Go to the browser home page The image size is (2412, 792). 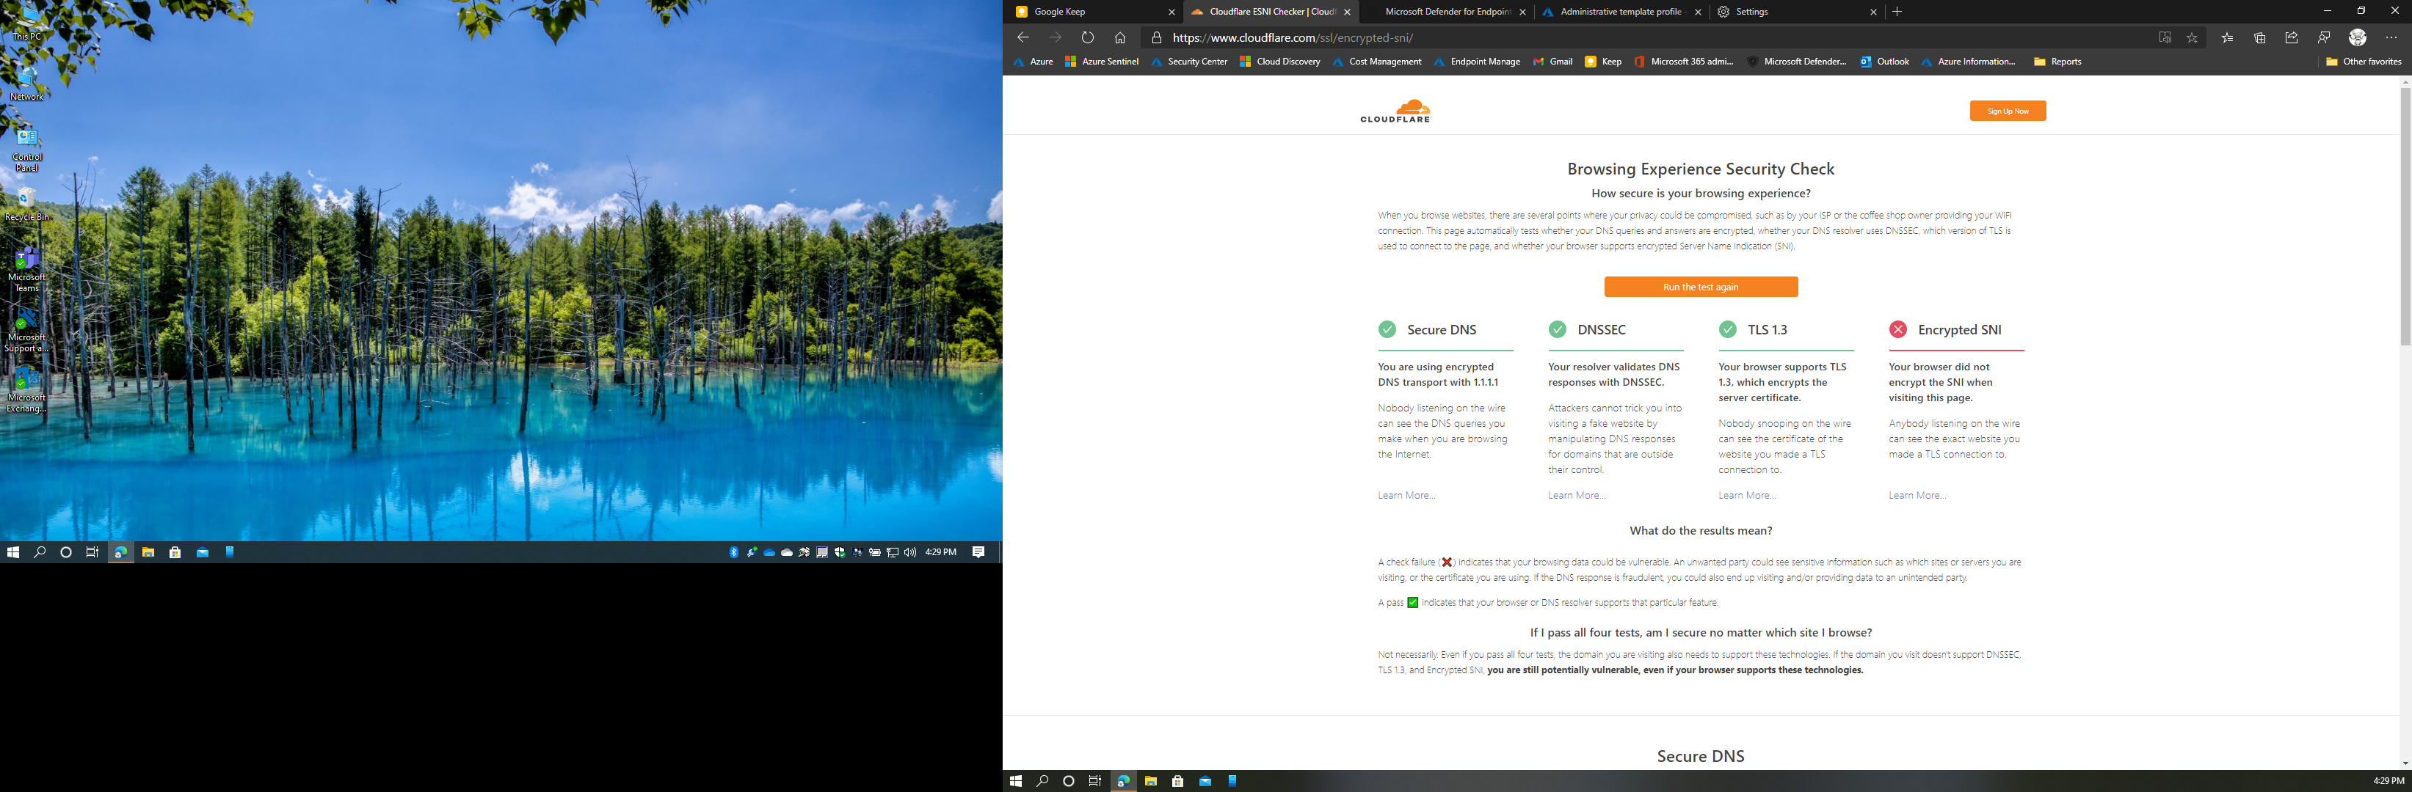point(1120,38)
